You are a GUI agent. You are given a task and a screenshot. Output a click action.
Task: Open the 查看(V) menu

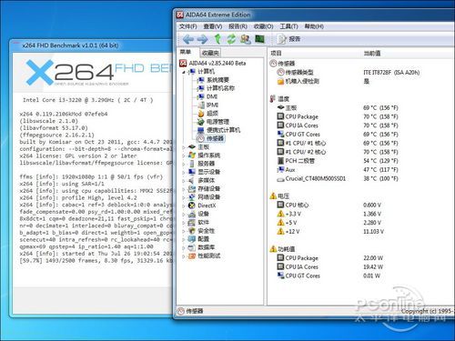coord(213,26)
